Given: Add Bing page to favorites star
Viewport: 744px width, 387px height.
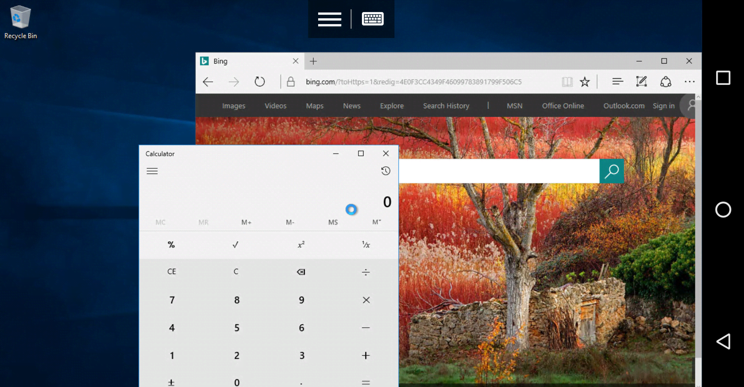Looking at the screenshot, I should pyautogui.click(x=584, y=82).
